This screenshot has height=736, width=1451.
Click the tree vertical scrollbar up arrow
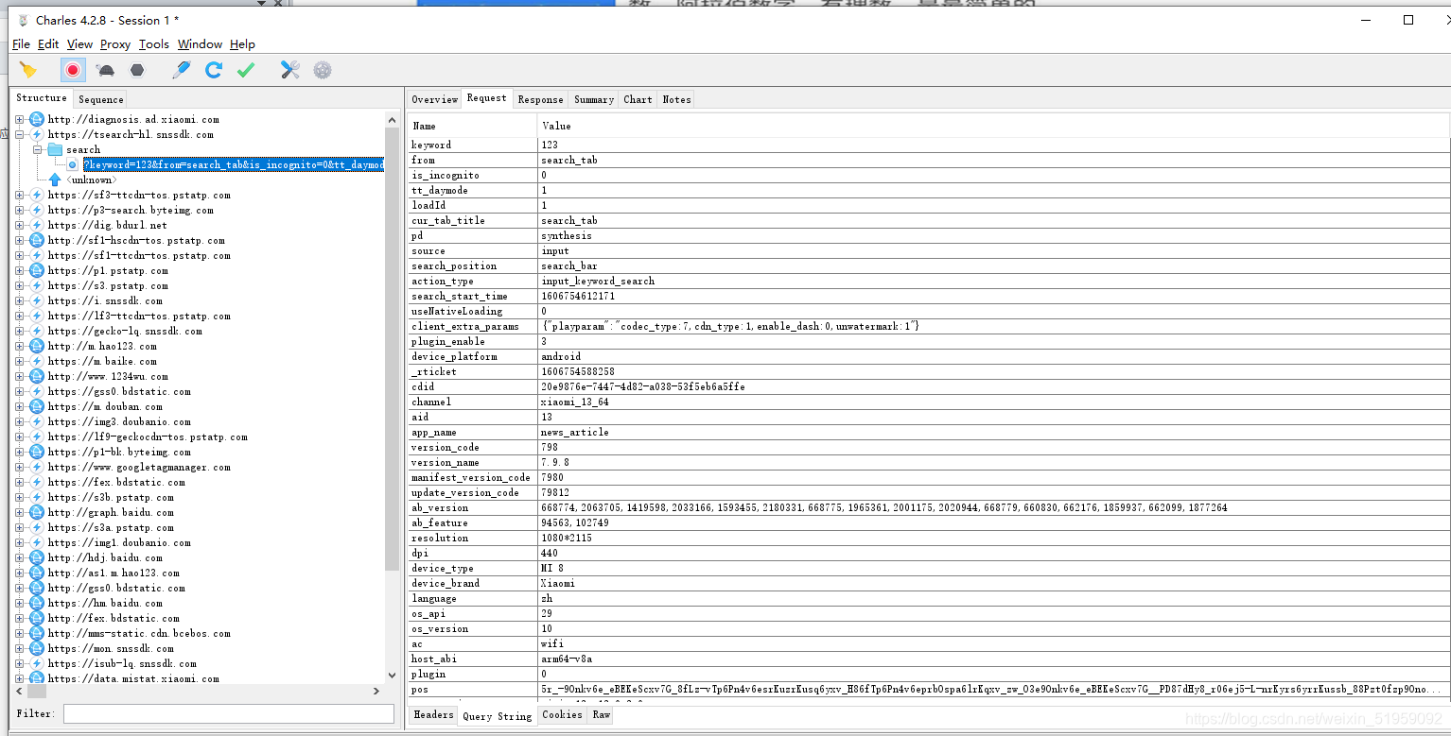393,119
